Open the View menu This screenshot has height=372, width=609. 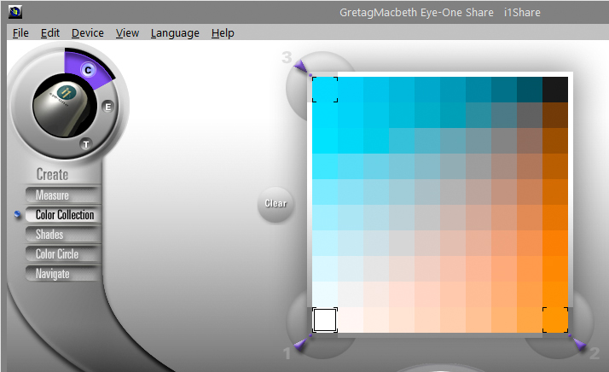click(x=127, y=33)
